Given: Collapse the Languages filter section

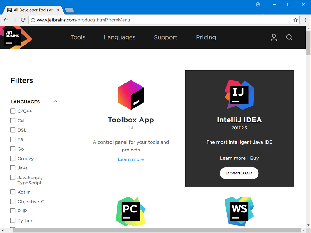Looking at the screenshot, I should point(56,102).
